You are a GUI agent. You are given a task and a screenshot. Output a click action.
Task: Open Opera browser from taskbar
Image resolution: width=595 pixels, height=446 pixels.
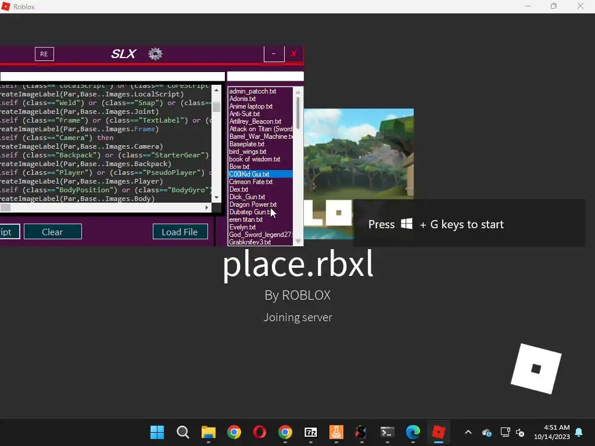tap(260, 432)
